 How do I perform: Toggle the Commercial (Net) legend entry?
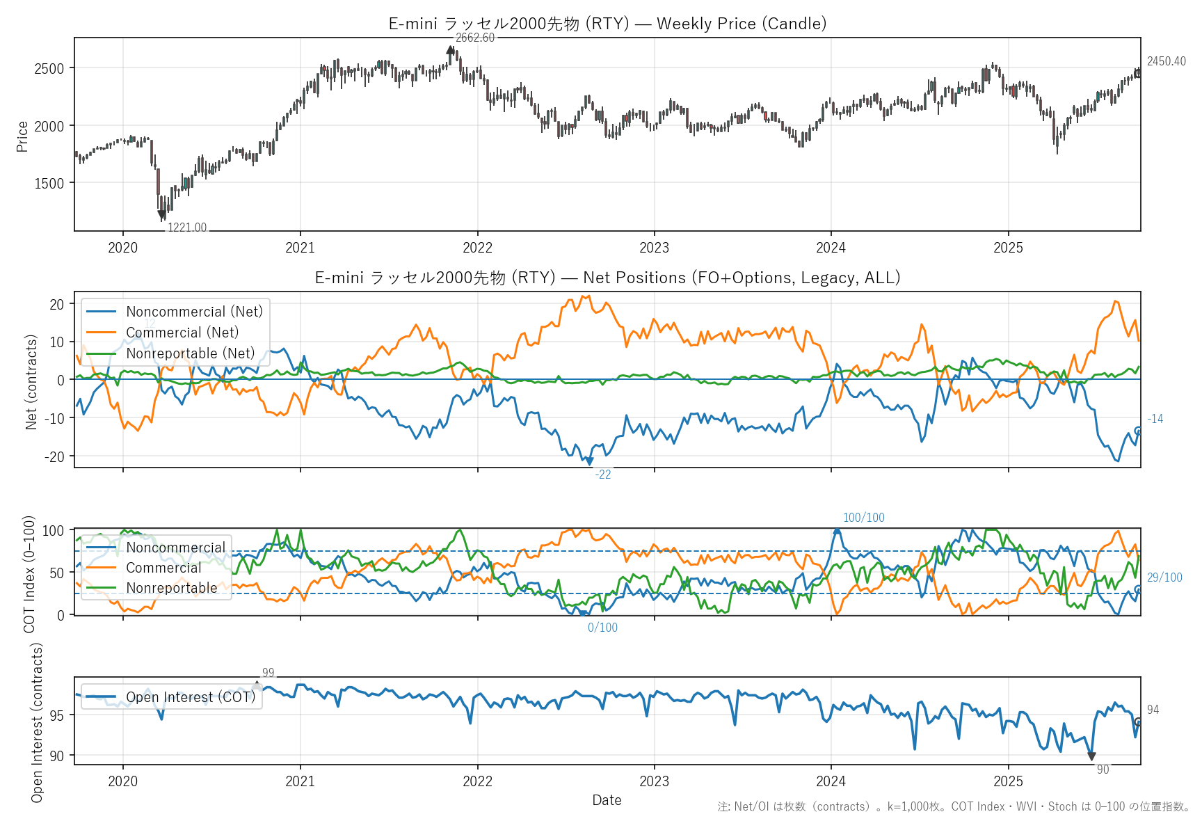(182, 333)
